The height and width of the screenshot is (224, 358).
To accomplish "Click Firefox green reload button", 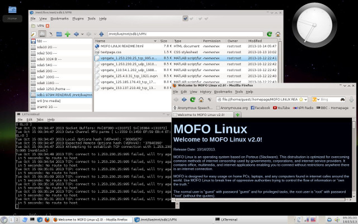I will click(192, 100).
